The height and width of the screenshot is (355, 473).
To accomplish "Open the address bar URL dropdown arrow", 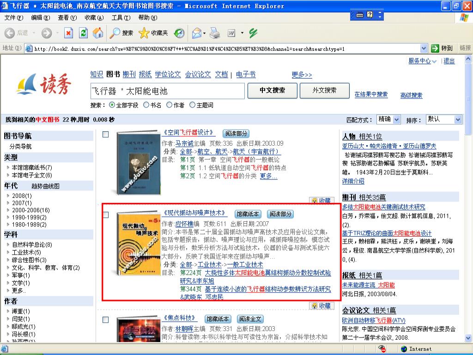I will [x=424, y=48].
